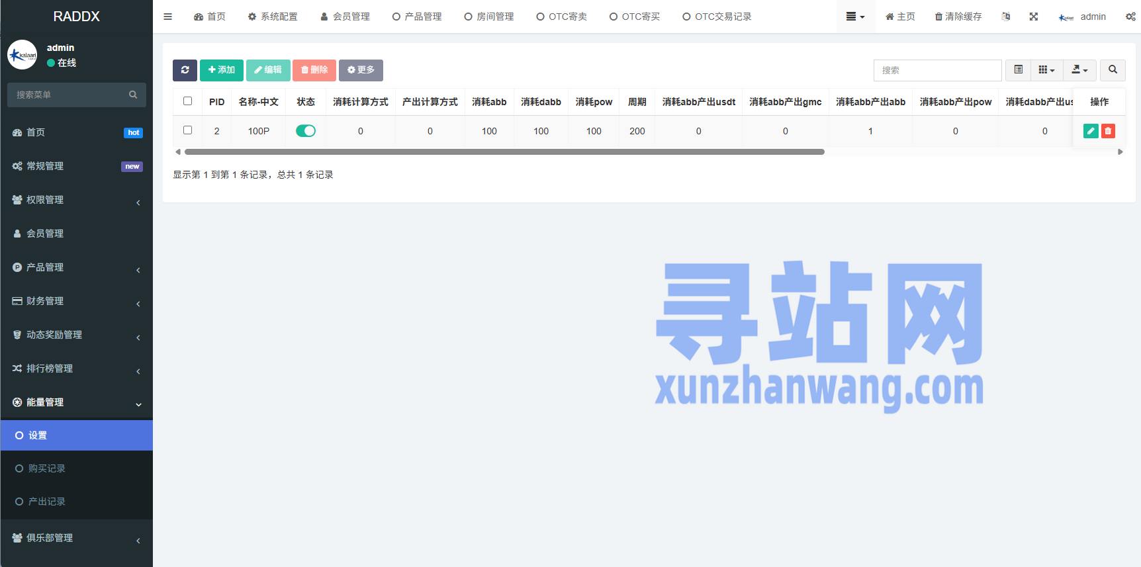
Task: Click the right arrow of the horizontal scrollbar
Action: point(1120,152)
